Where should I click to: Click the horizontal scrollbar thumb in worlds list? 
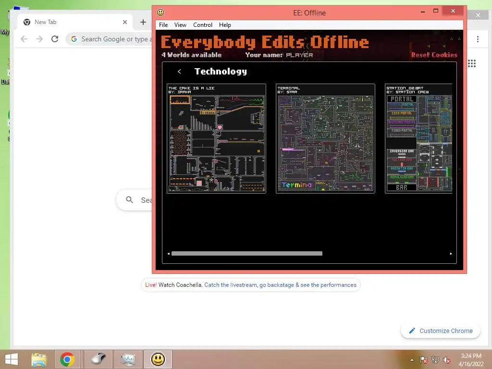[247, 254]
